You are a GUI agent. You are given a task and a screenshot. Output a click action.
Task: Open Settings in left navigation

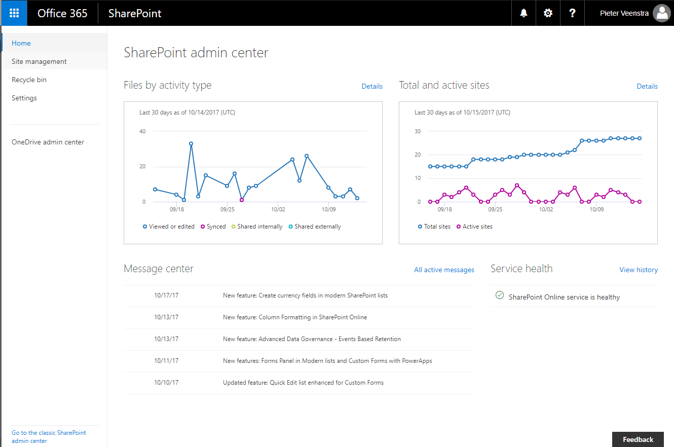pyautogui.click(x=54, y=98)
